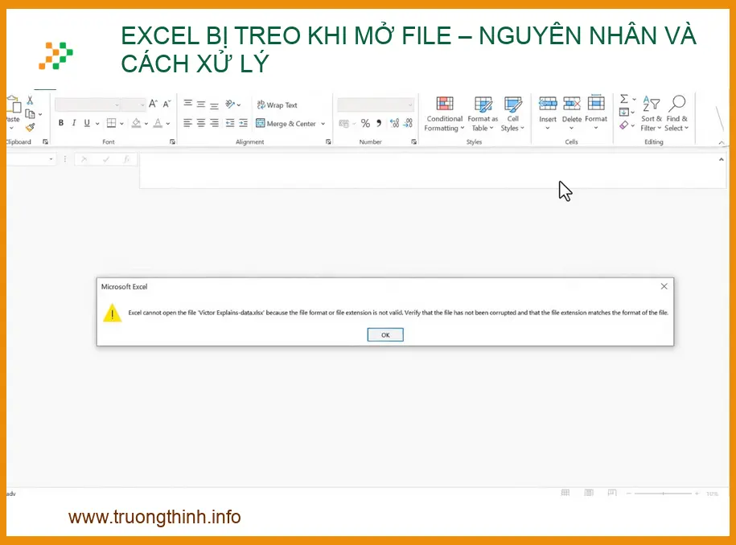Click the Font Color A icon

click(158, 123)
